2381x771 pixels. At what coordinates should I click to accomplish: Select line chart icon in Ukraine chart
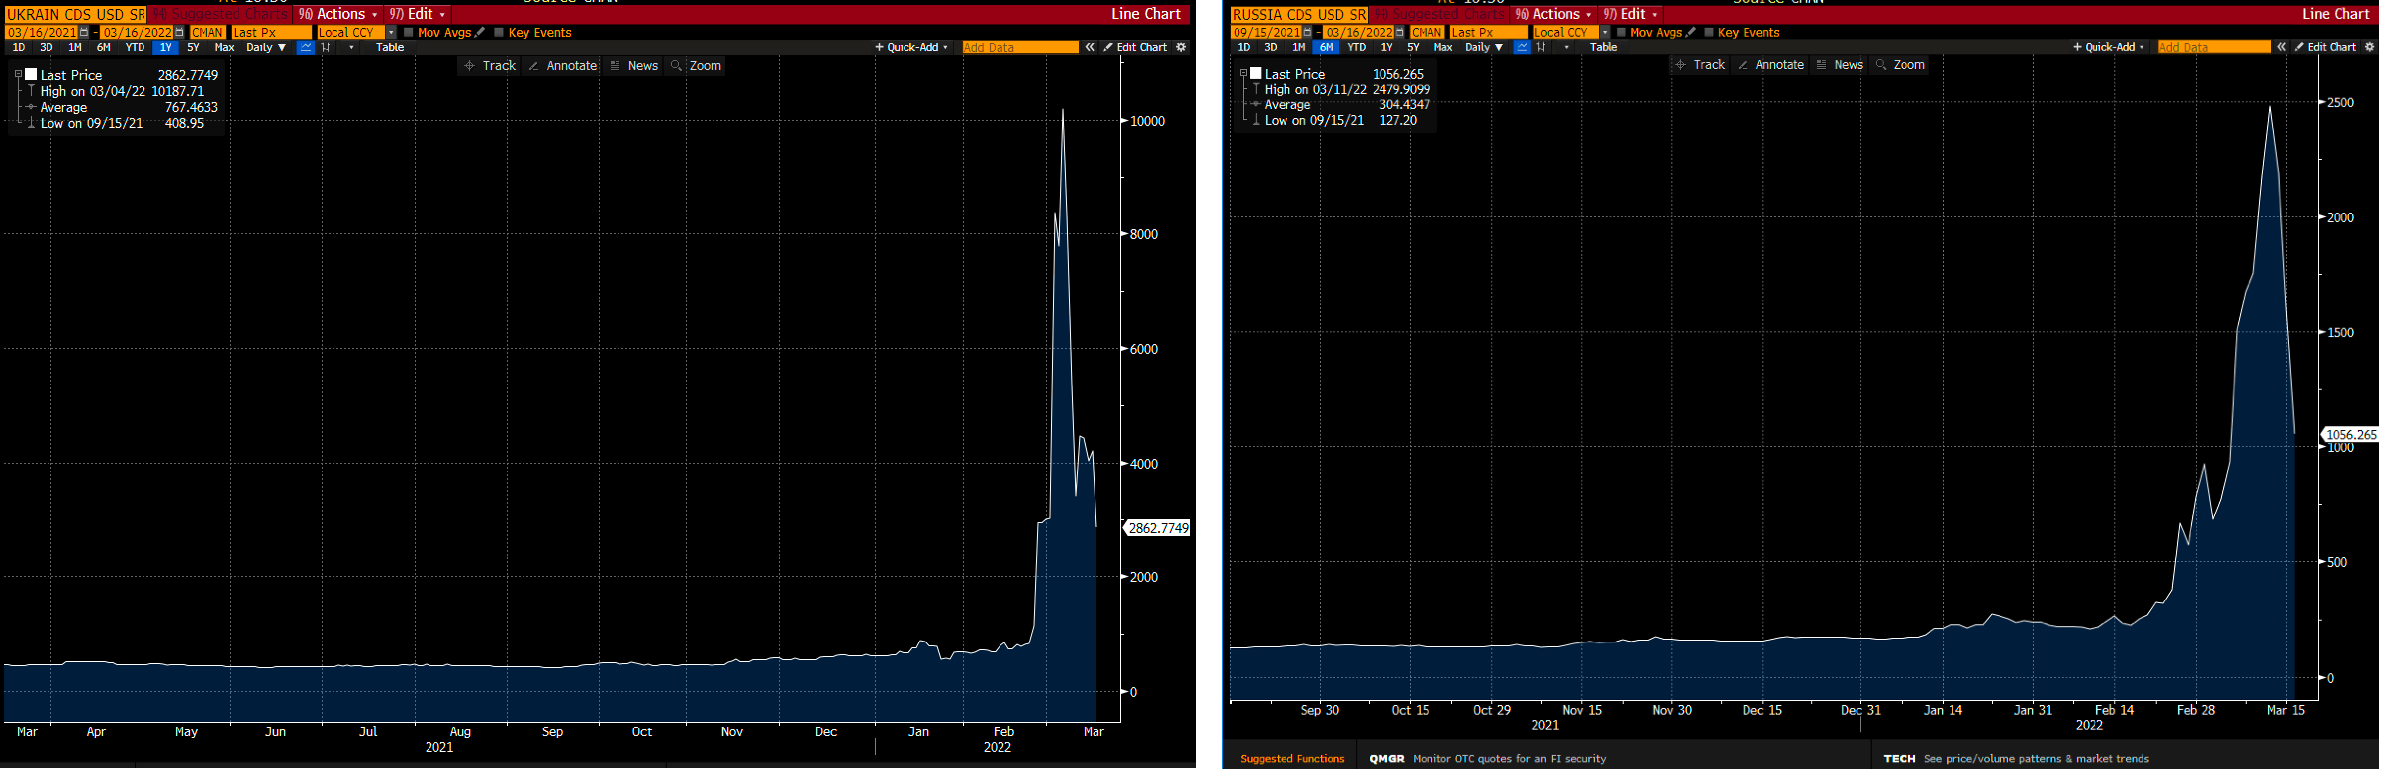tap(305, 48)
